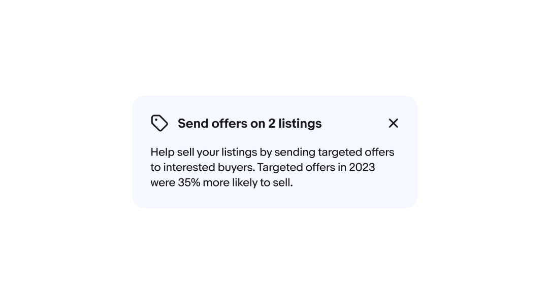Select the Send offers promotional card

(x=275, y=152)
